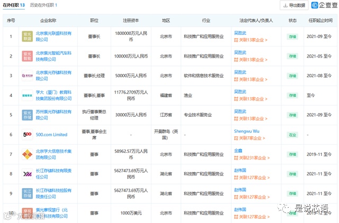Screen dimensions: 339x223
Task: Click the 企查查 logo icon
Action: tap(315, 5)
